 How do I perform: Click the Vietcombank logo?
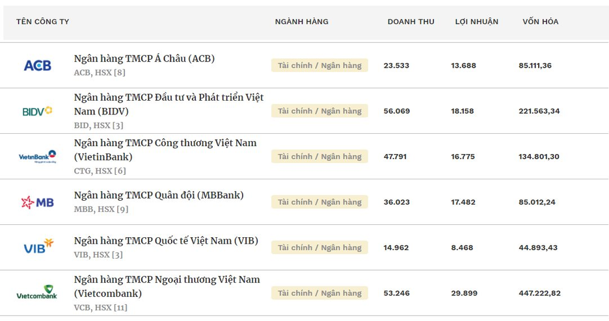[x=37, y=292]
